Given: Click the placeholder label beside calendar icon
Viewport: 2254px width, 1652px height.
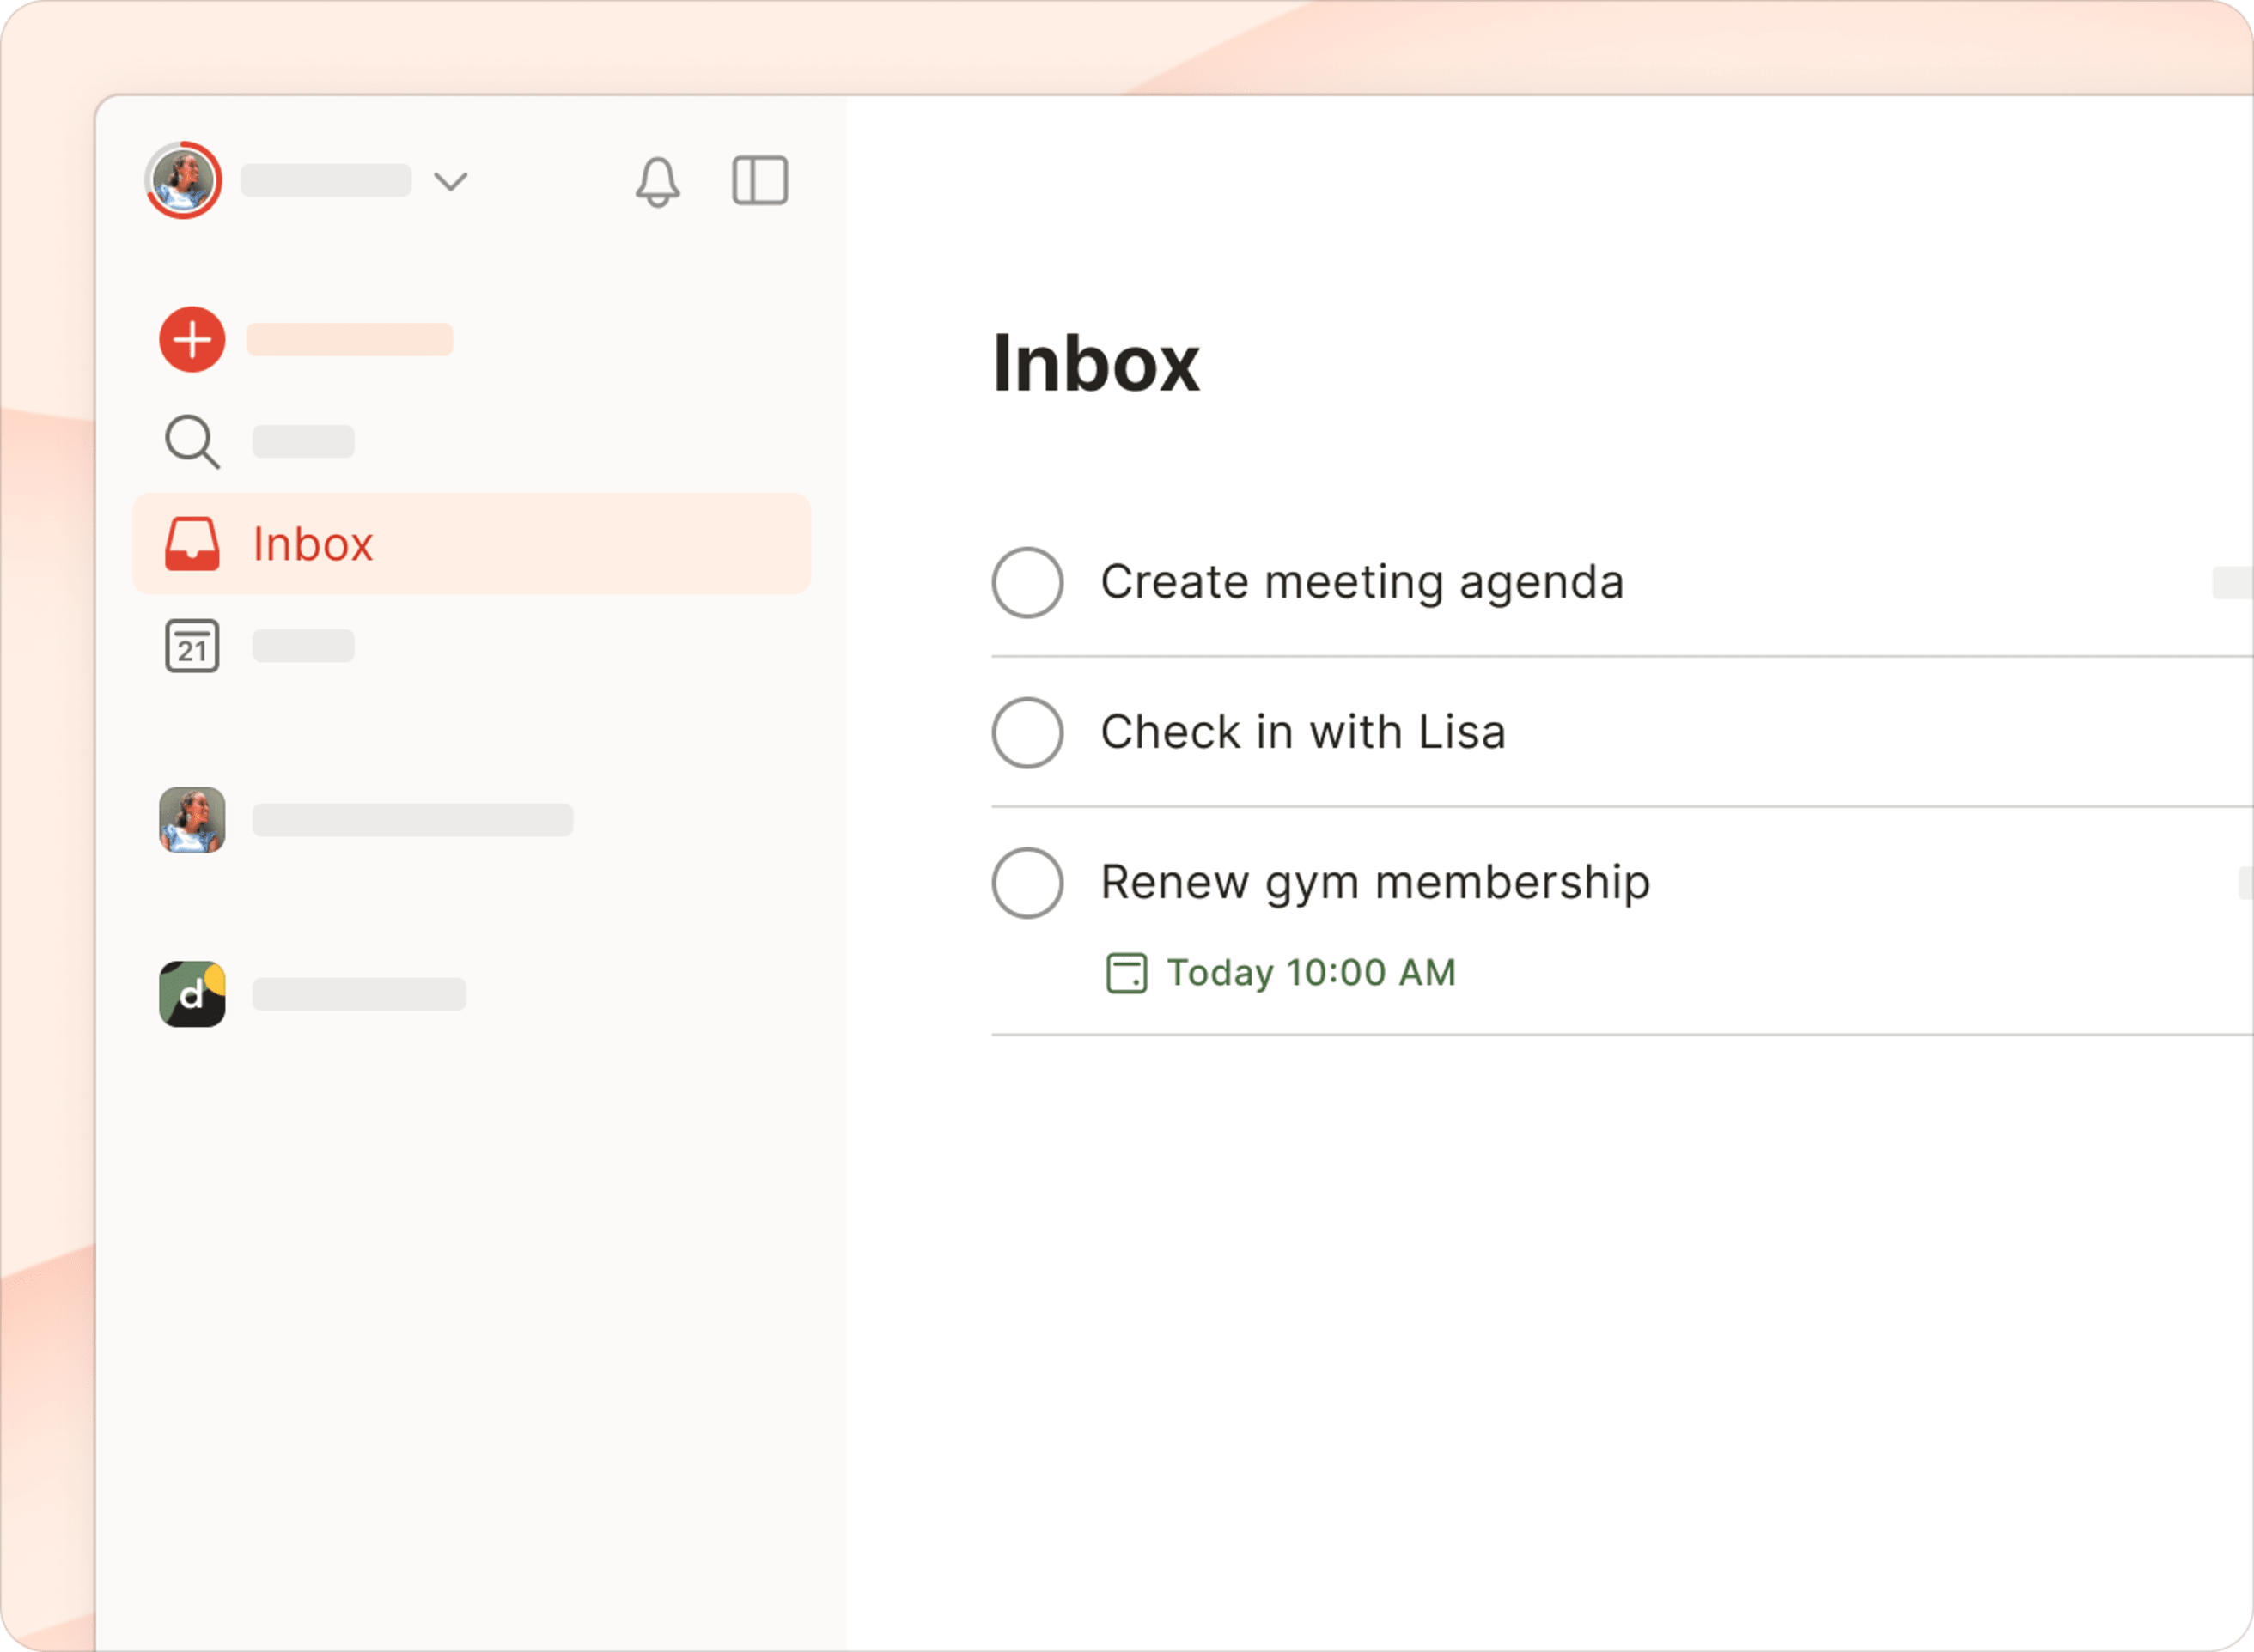Looking at the screenshot, I should (303, 646).
